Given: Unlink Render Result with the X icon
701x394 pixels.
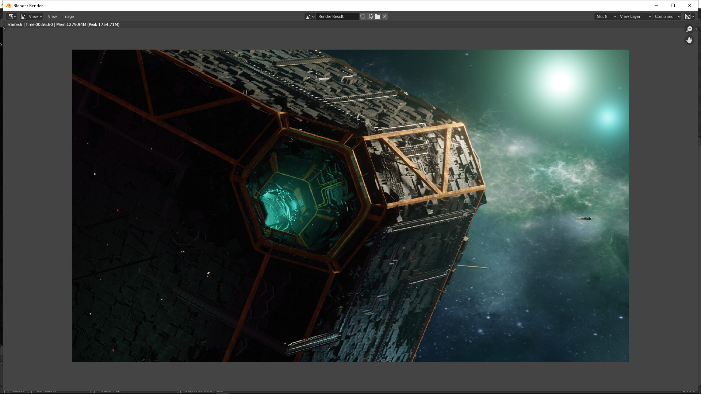Looking at the screenshot, I should [x=385, y=16].
